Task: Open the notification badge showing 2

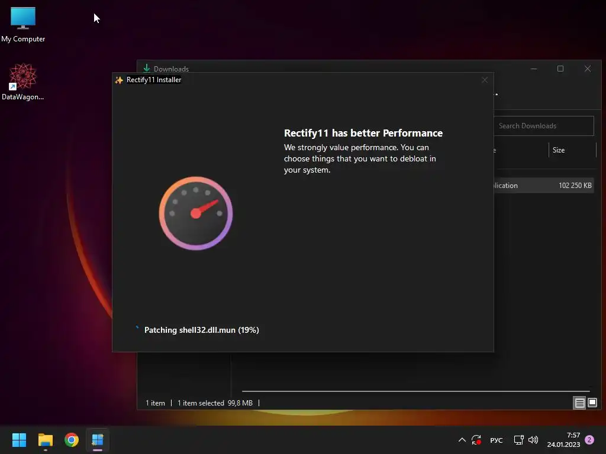Action: point(589,440)
